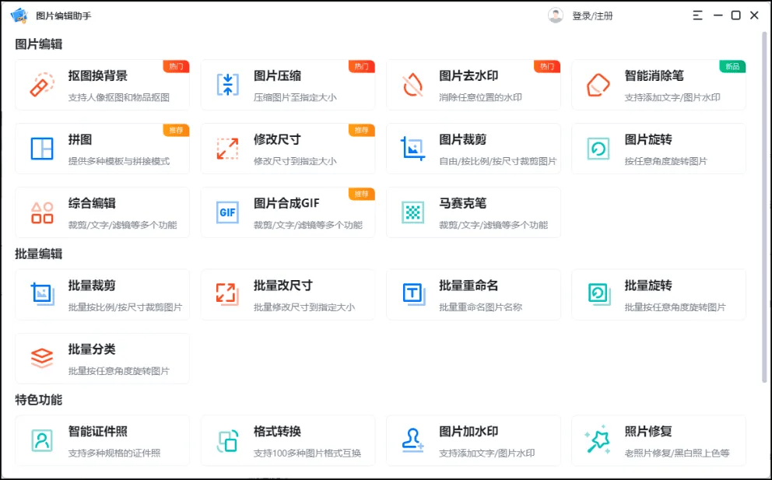Select the 拼图 collage tool
Screen dimensions: 772x480
tap(102, 149)
